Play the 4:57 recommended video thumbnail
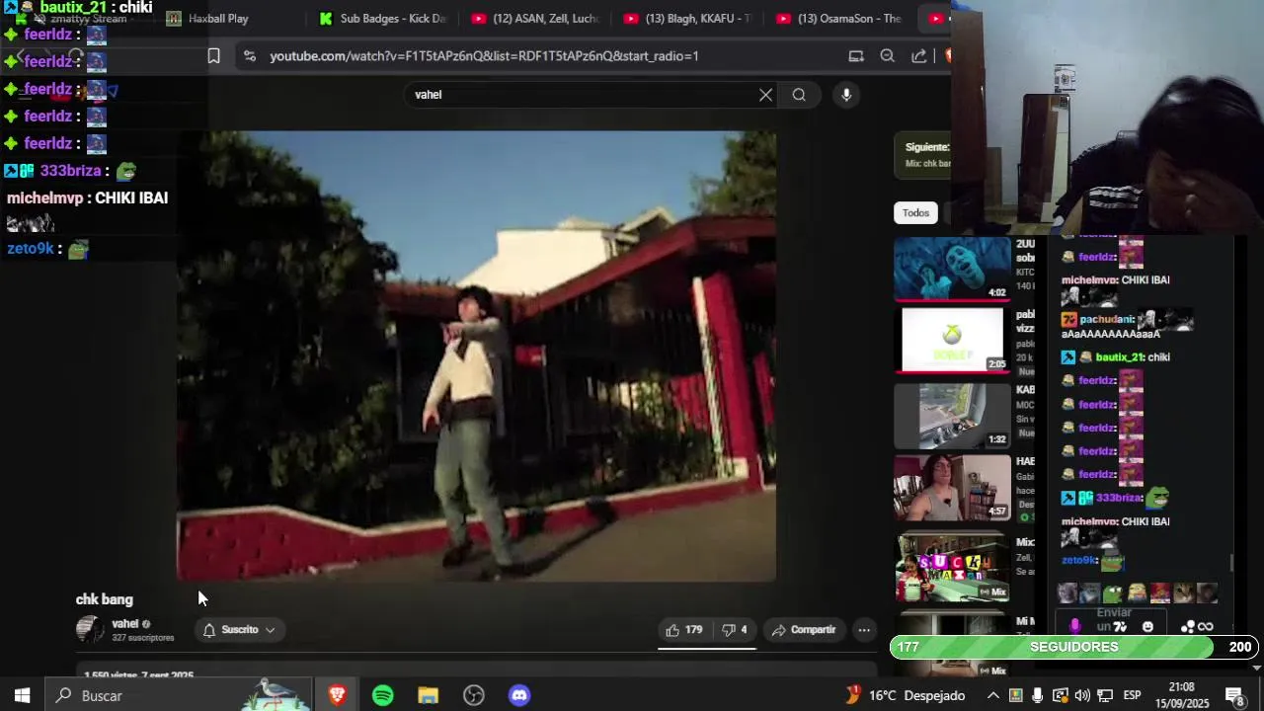The height and width of the screenshot is (711, 1264). [952, 488]
